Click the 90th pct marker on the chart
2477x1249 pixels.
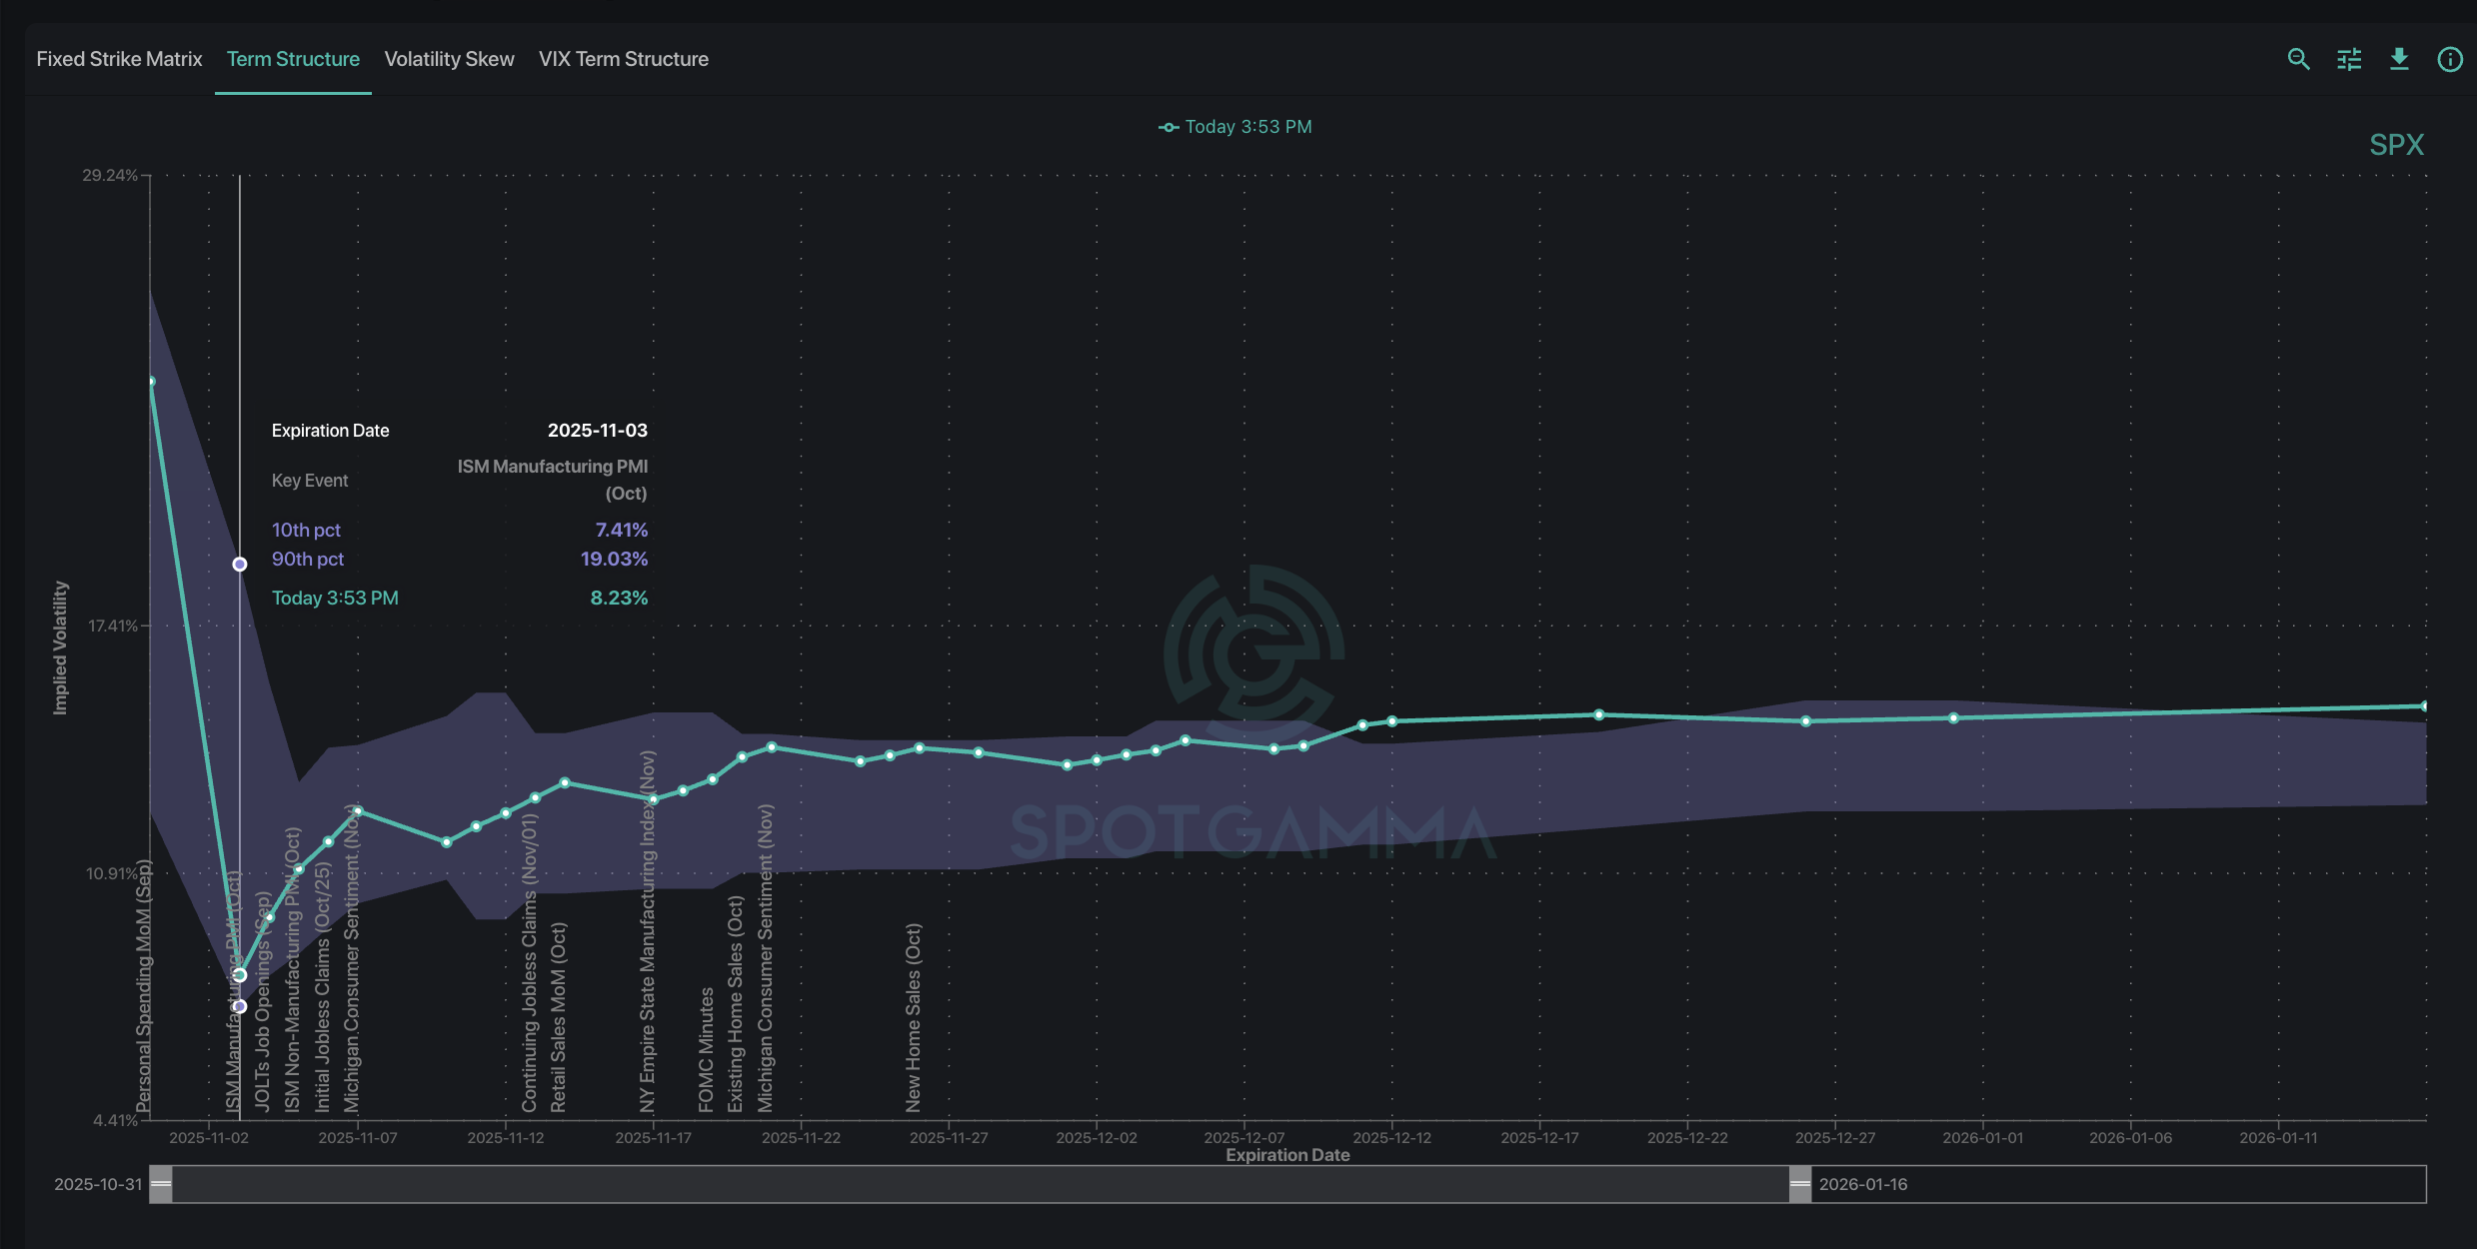pos(240,565)
